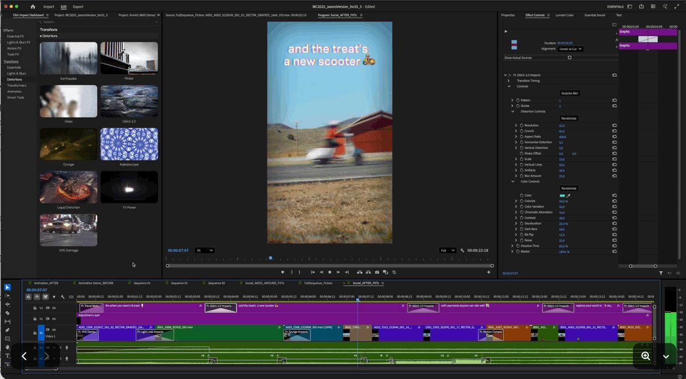This screenshot has width=686, height=379.
Task: Click the Surprise Me! button
Action: [x=569, y=93]
